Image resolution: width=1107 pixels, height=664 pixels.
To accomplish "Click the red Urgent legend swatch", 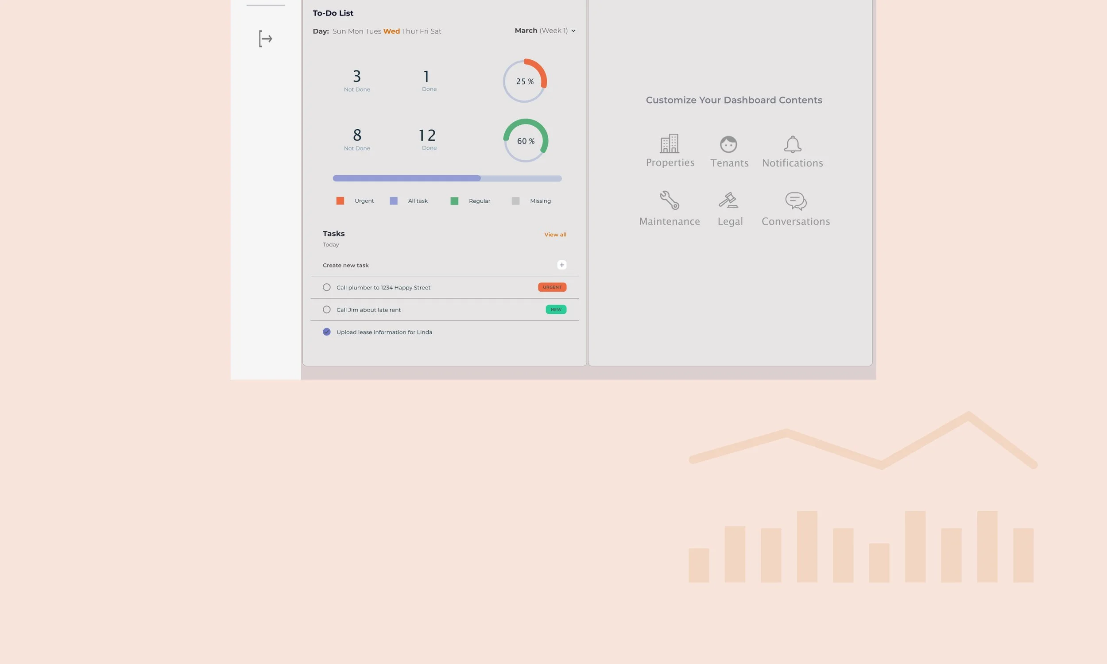I will click(340, 201).
